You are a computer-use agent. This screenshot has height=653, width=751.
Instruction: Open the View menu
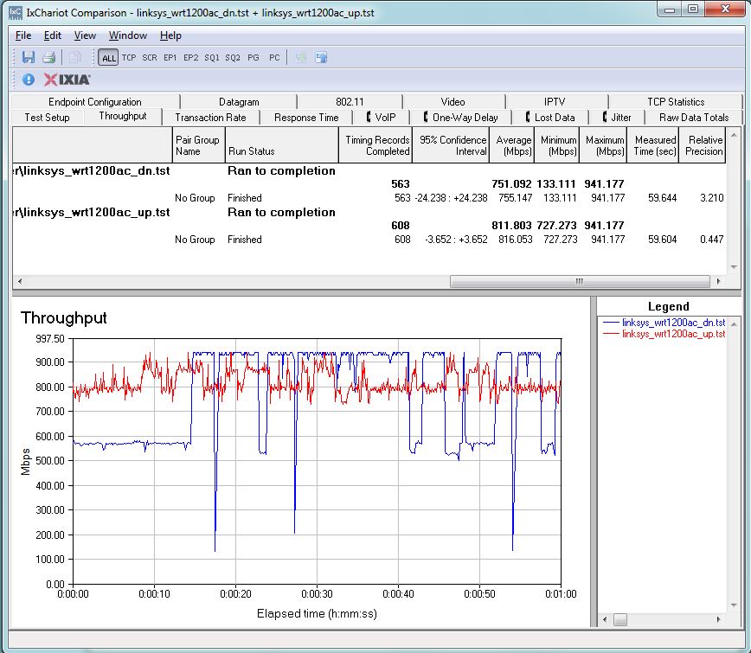(85, 35)
